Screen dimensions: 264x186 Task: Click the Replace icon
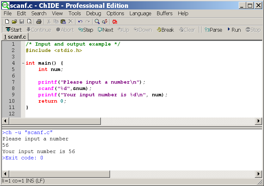click(105, 22)
